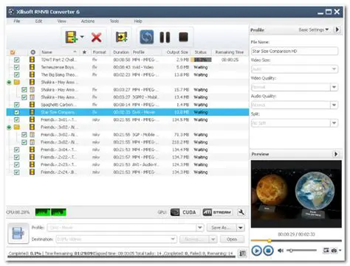Open the Add File dropdown arrow
The height and width of the screenshot is (266, 350).
click(82, 37)
